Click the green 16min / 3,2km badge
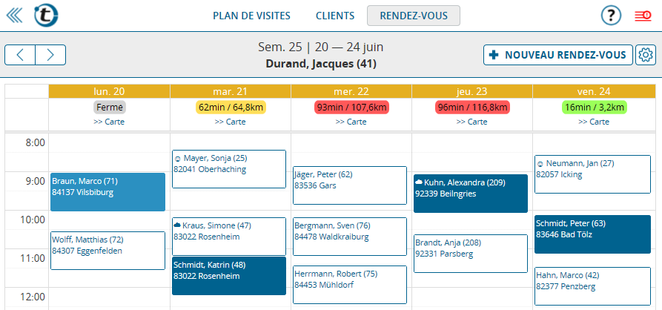 point(593,108)
